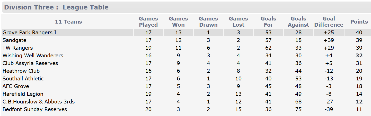This screenshot has height=116, width=371.
Task: Click the AFC Grove team name
Action: [16, 86]
